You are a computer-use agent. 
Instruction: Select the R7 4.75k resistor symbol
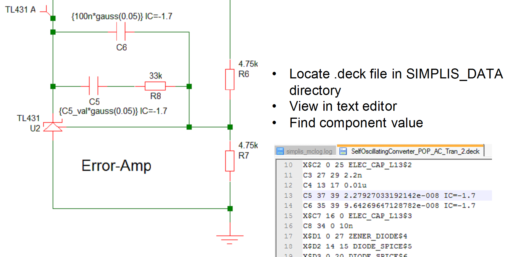(230, 161)
